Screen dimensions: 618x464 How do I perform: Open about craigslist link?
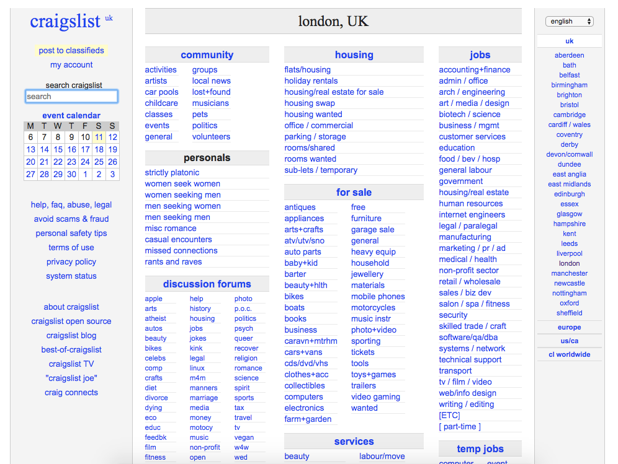(x=71, y=307)
